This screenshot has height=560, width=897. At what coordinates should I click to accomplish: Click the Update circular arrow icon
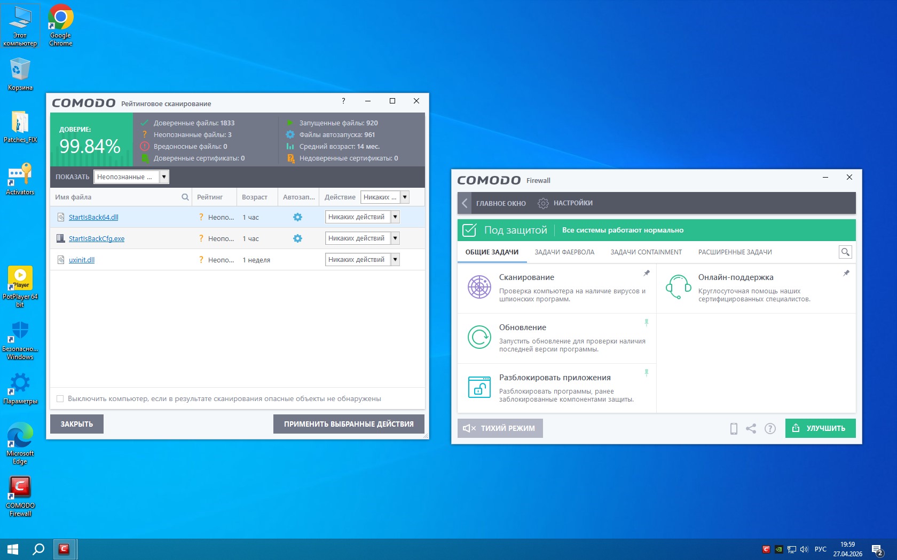[479, 337]
